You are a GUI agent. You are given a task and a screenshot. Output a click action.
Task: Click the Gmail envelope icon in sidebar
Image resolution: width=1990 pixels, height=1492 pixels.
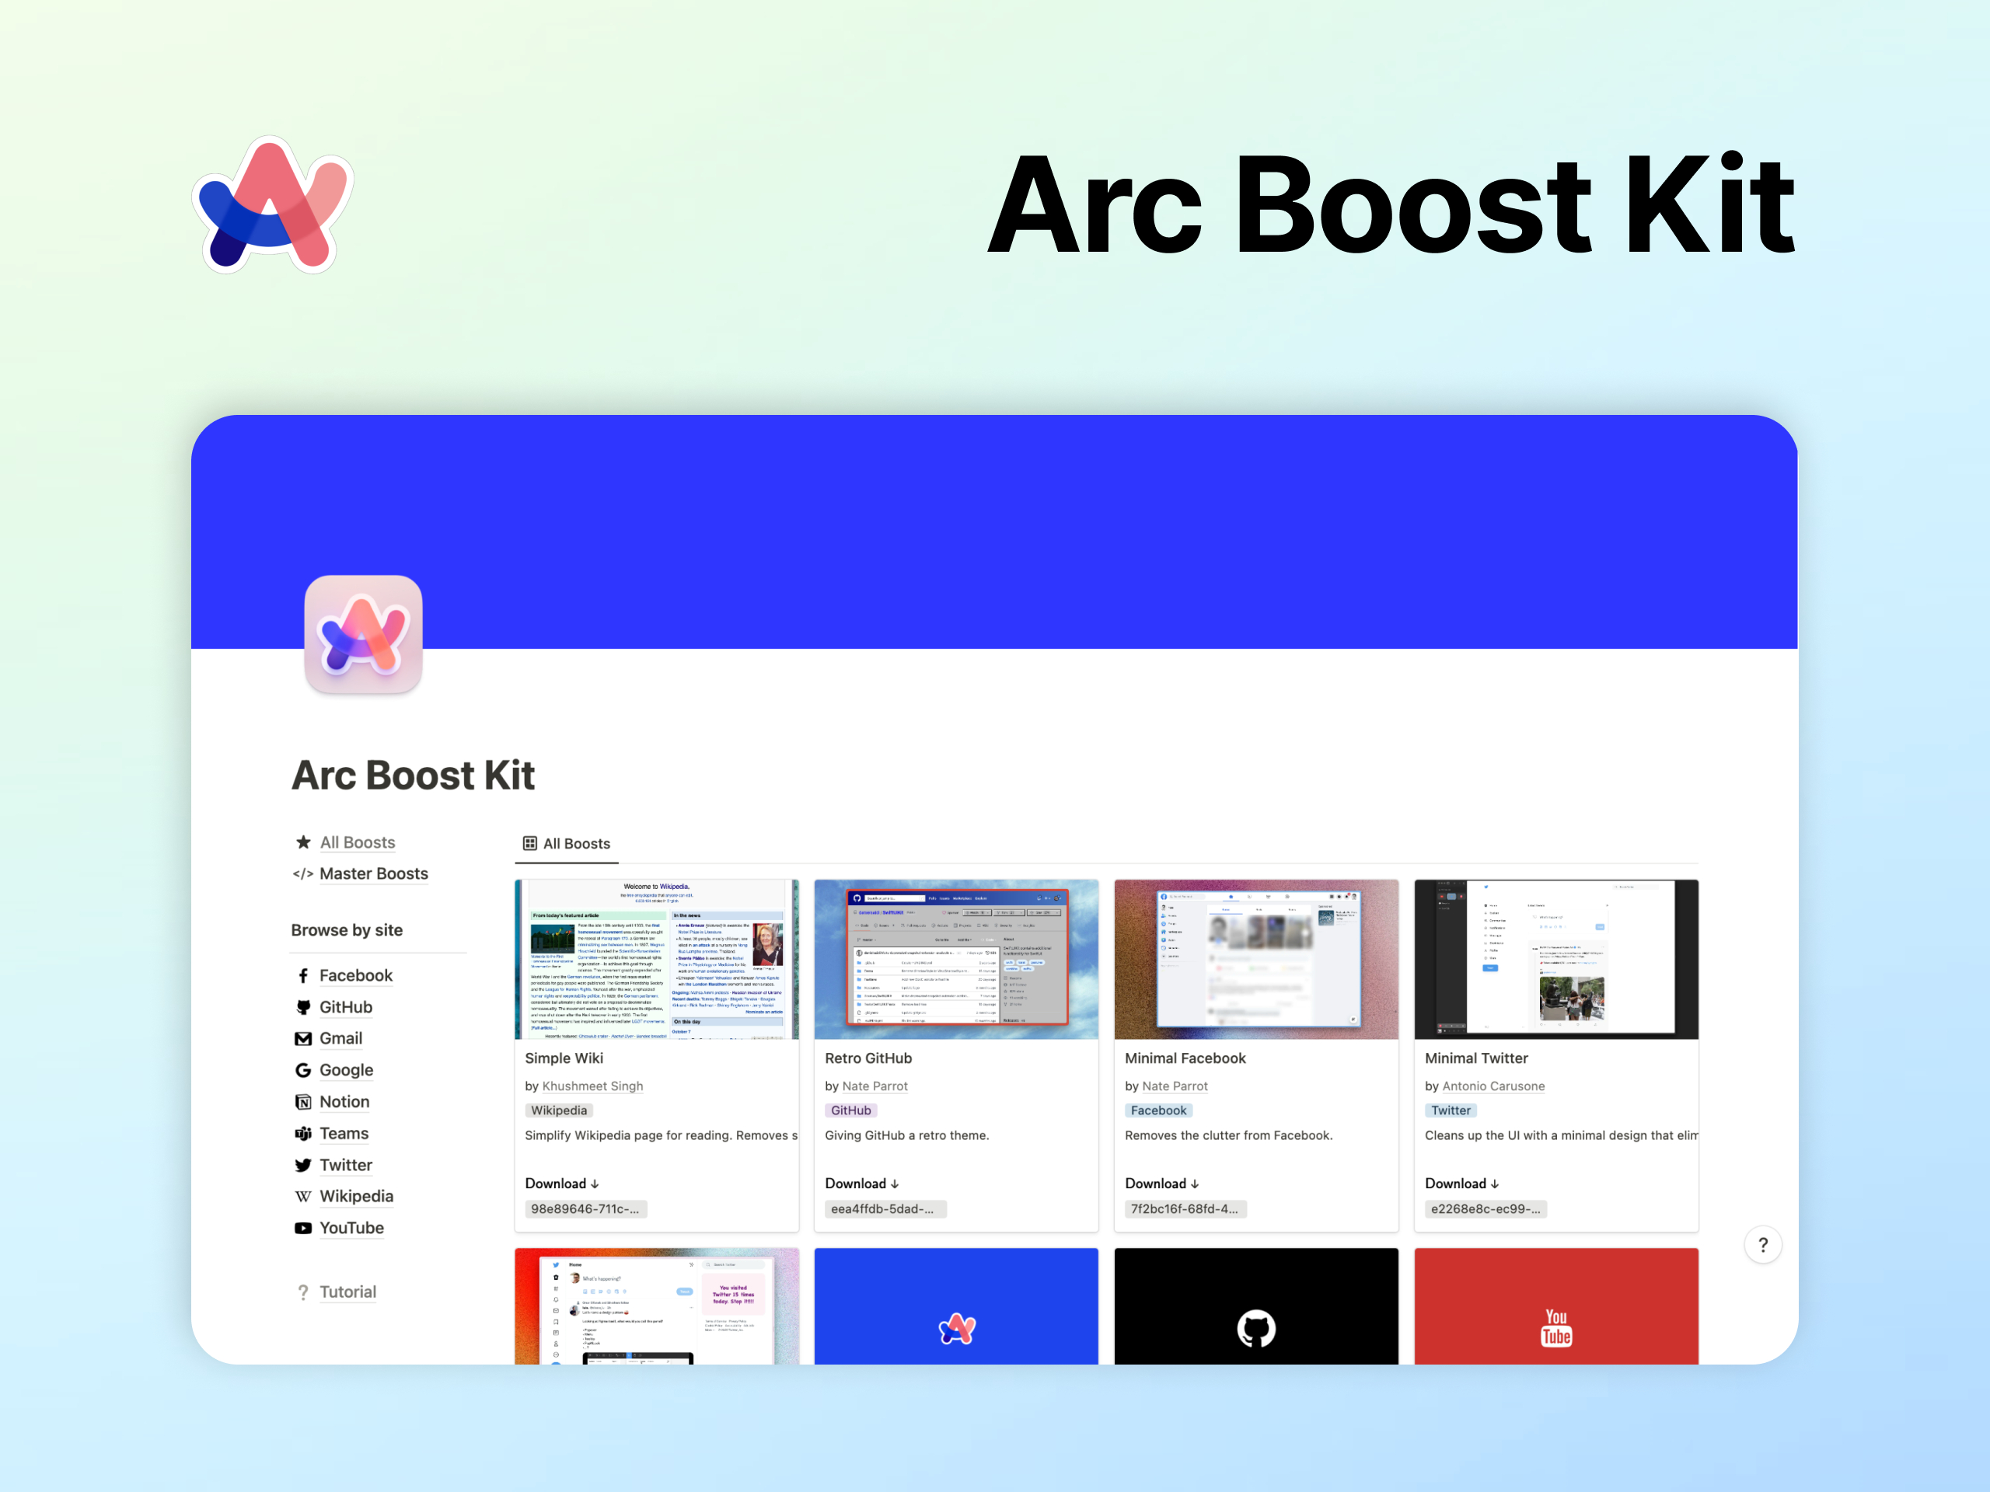[303, 1039]
